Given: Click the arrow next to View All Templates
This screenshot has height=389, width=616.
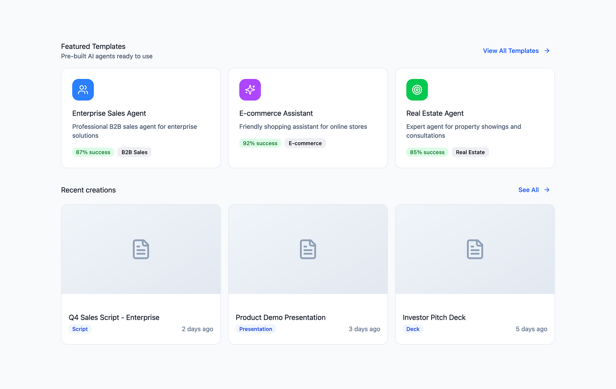Looking at the screenshot, I should tap(547, 51).
